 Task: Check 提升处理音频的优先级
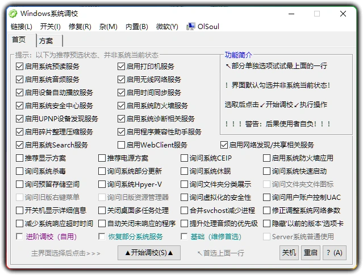[x=184, y=224]
